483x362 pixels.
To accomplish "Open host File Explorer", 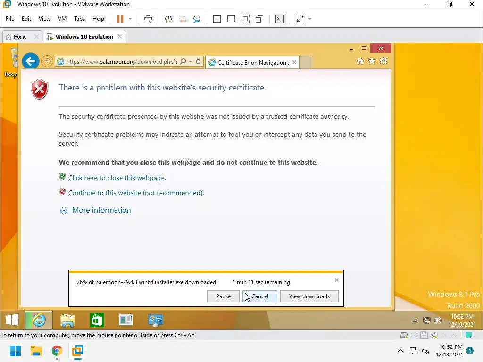I will 36,351.
